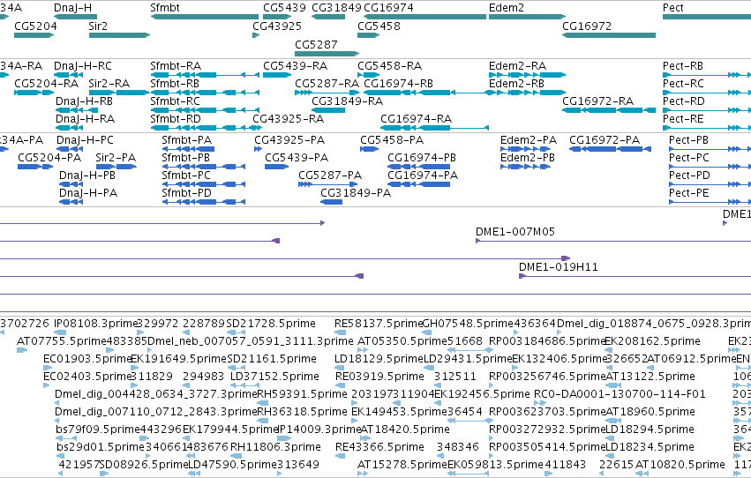751x478 pixels.
Task: Click the AT15278.5prime EST label
Action: 402,465
